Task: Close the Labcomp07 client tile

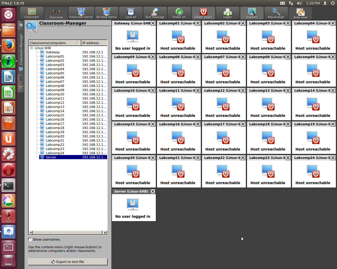Action: point(243,57)
